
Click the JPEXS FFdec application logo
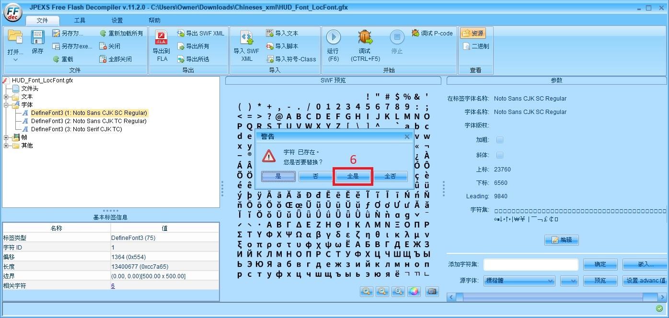point(12,13)
